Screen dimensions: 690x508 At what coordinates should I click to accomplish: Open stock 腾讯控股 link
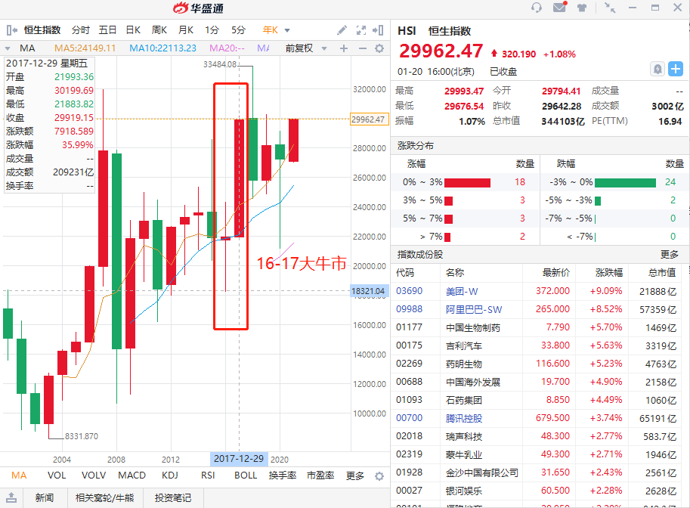[464, 418]
